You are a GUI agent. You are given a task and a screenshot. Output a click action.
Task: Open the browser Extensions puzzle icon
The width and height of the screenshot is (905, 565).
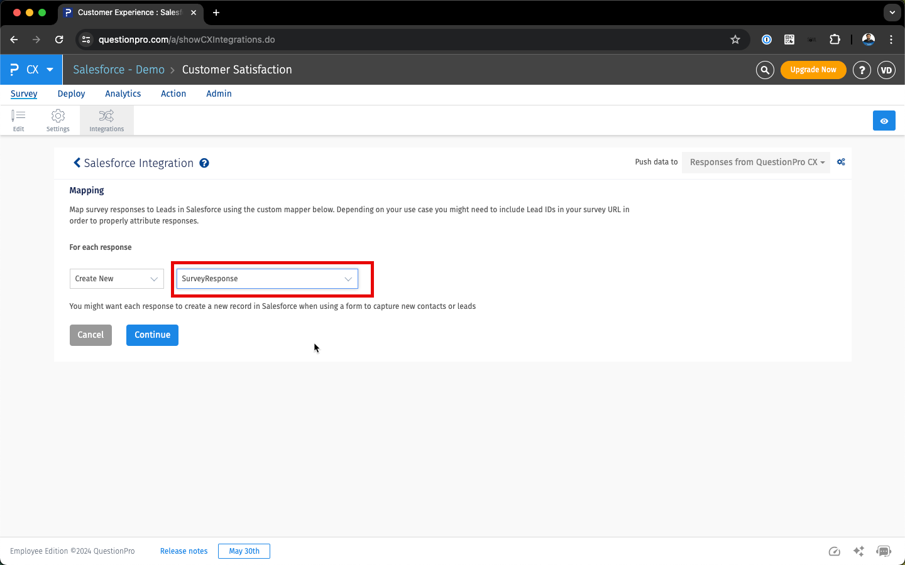[x=835, y=40]
